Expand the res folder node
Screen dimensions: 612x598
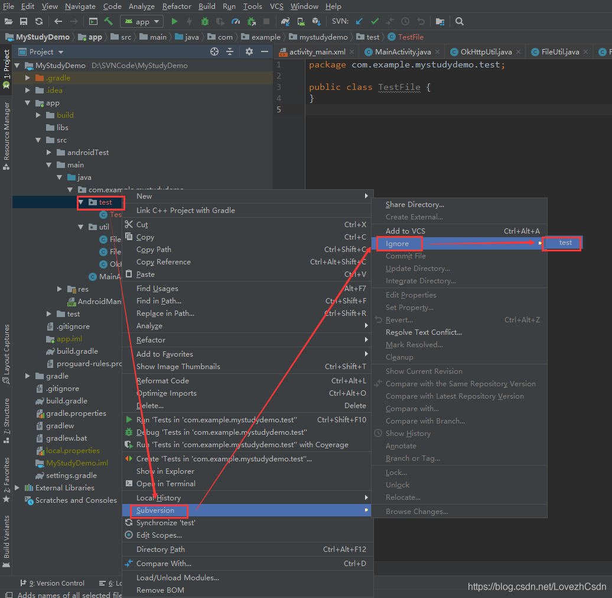click(60, 289)
